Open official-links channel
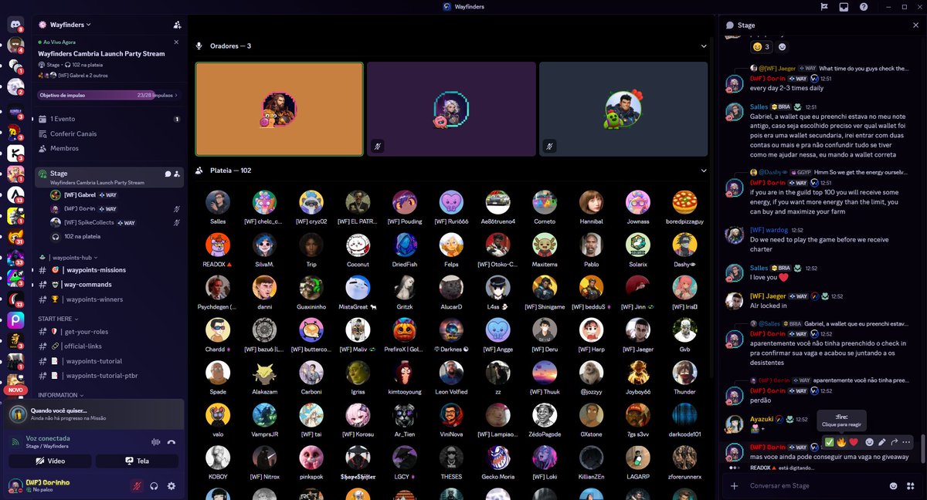 (109, 346)
